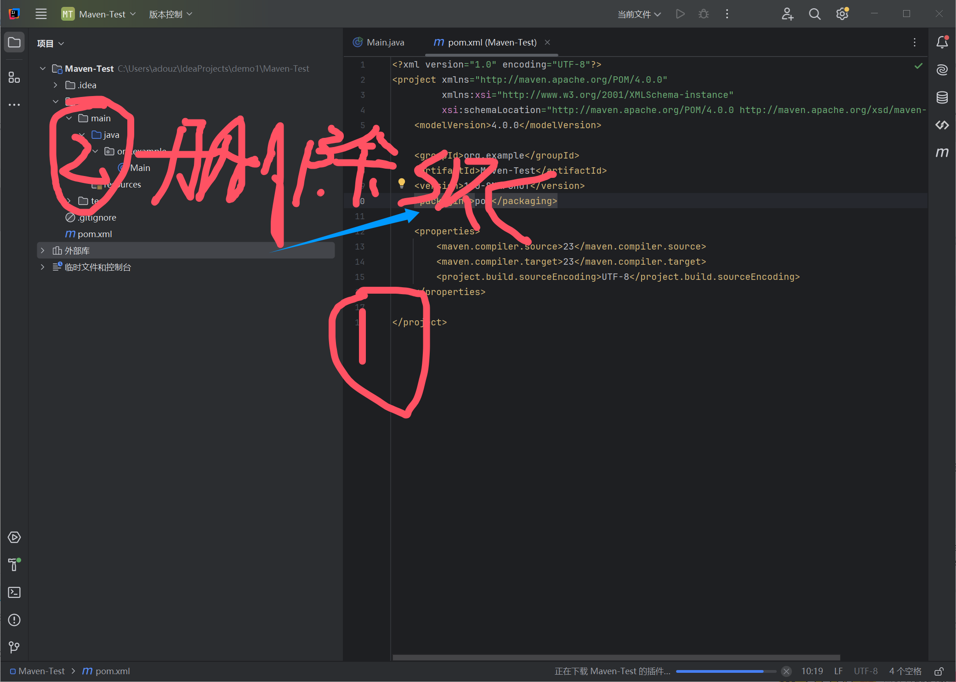Click the Notifications bell icon
956x682 pixels.
tap(942, 42)
